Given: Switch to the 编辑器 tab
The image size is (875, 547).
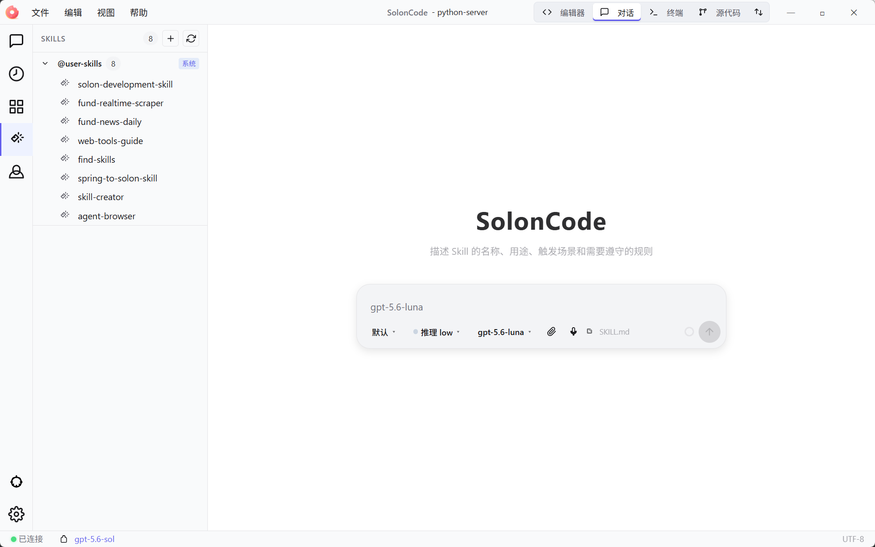Looking at the screenshot, I should click(563, 12).
